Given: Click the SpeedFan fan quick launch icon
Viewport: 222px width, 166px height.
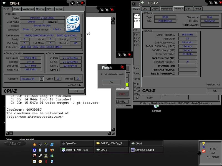Looking at the screenshot, I should pyautogui.click(x=40, y=144).
